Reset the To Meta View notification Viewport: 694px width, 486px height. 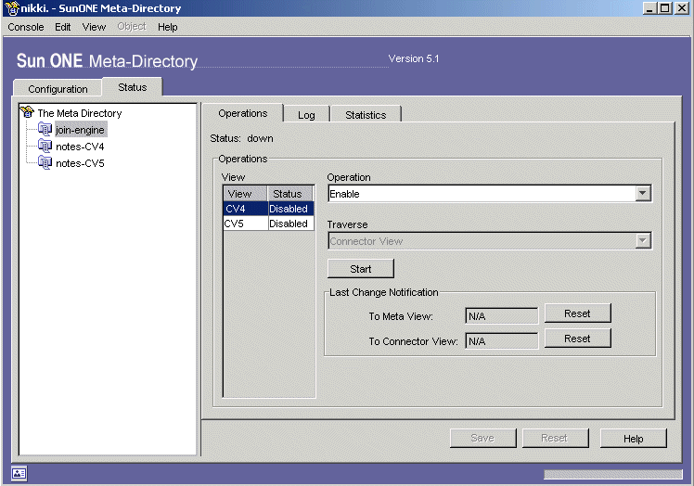(577, 313)
